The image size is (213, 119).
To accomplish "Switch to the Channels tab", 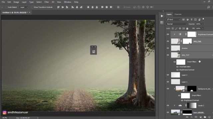I will tap(178, 14).
